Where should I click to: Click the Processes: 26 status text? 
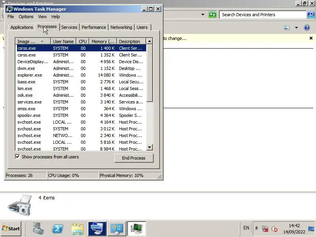[19, 175]
